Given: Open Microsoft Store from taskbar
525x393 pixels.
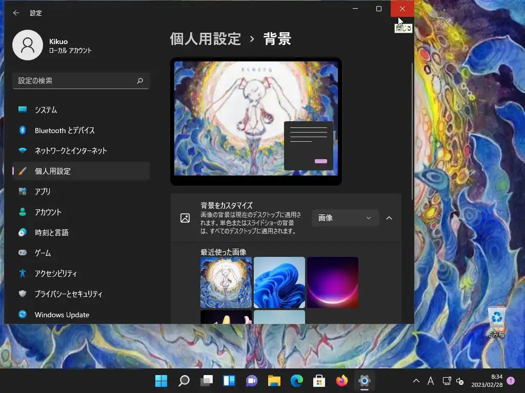Looking at the screenshot, I should click(319, 381).
